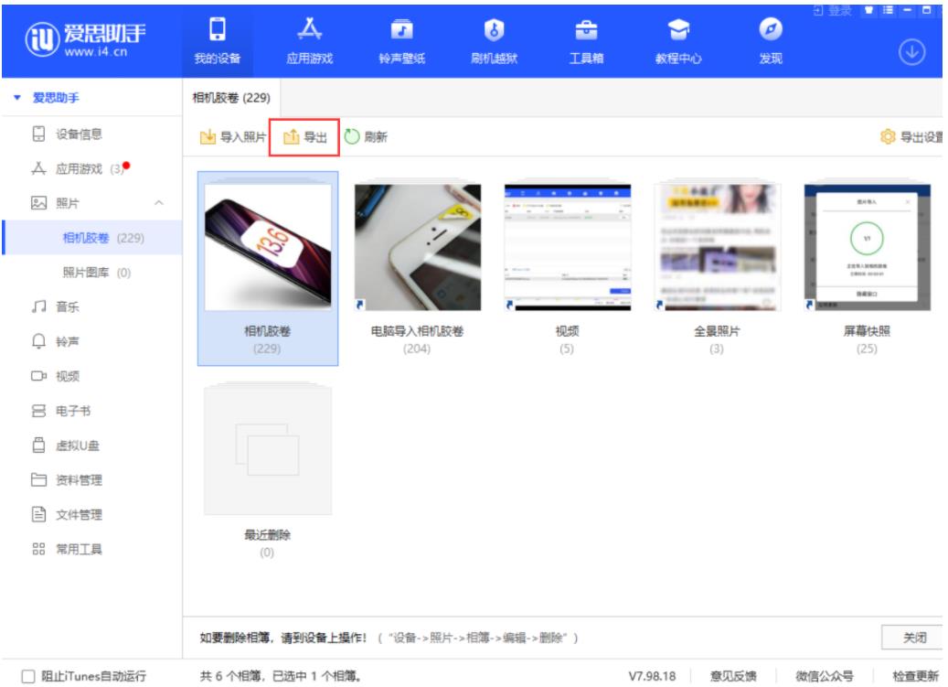The height and width of the screenshot is (687, 948).
Task: Open the 我的设备 (My Device) tab icon
Action: tap(217, 32)
